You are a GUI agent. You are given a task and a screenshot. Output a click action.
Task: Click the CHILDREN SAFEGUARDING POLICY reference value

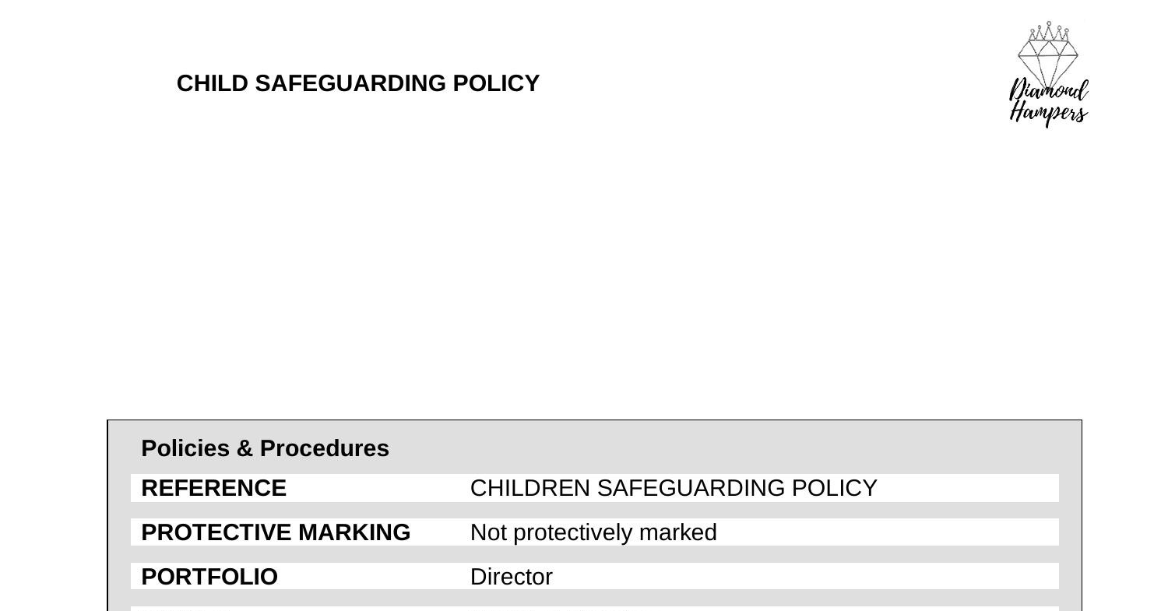point(674,488)
